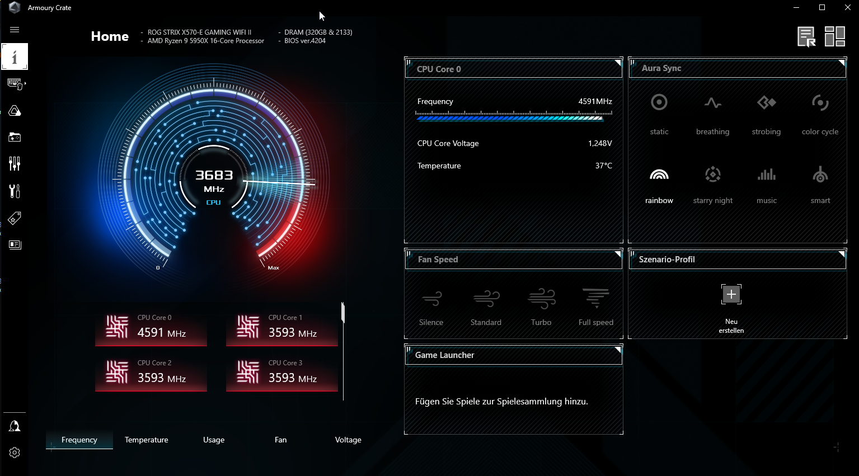Set Aura Sync effect to strobing
859x476 pixels.
point(766,115)
